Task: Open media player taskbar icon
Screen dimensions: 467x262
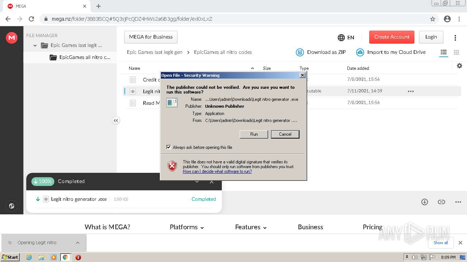Action: tap(54, 257)
